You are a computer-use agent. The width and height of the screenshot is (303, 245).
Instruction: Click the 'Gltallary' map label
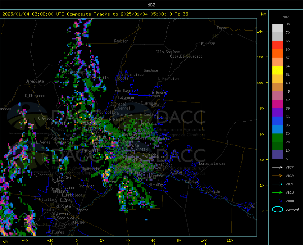click(x=48, y=200)
